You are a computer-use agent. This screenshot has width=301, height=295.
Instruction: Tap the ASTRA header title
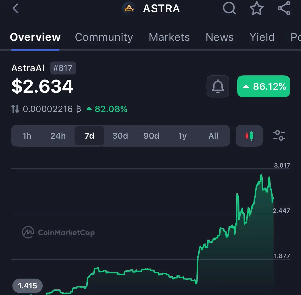point(161,8)
